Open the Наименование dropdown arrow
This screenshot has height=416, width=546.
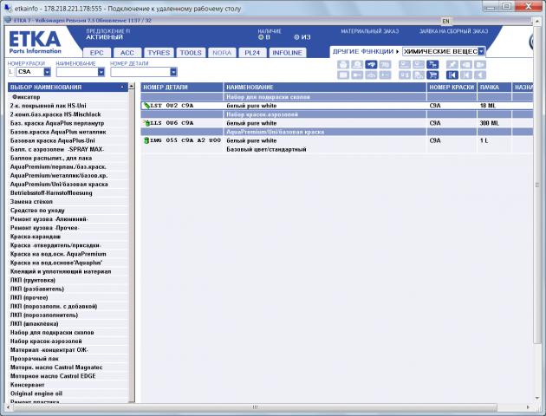[x=101, y=72]
